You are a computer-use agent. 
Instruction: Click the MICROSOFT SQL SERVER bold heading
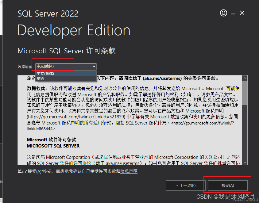pos(53,146)
